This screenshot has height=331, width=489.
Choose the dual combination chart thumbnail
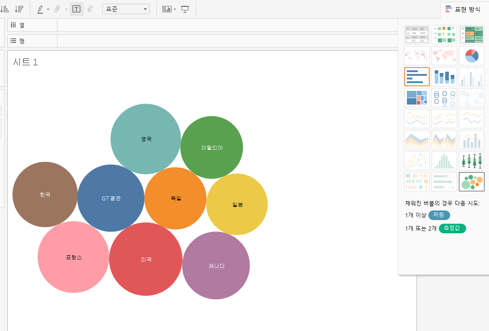pos(472,140)
